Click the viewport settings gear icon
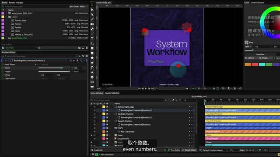This screenshot has width=280, height=157. (240, 89)
